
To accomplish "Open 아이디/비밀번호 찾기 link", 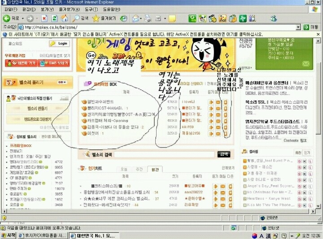I will click(x=55, y=56).
